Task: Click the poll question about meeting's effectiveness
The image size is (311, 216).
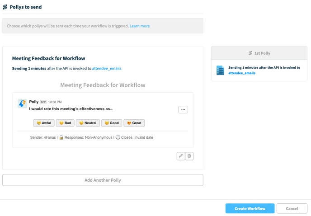Action: [x=71, y=109]
